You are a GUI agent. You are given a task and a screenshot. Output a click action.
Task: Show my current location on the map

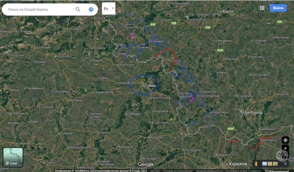click(x=285, y=140)
